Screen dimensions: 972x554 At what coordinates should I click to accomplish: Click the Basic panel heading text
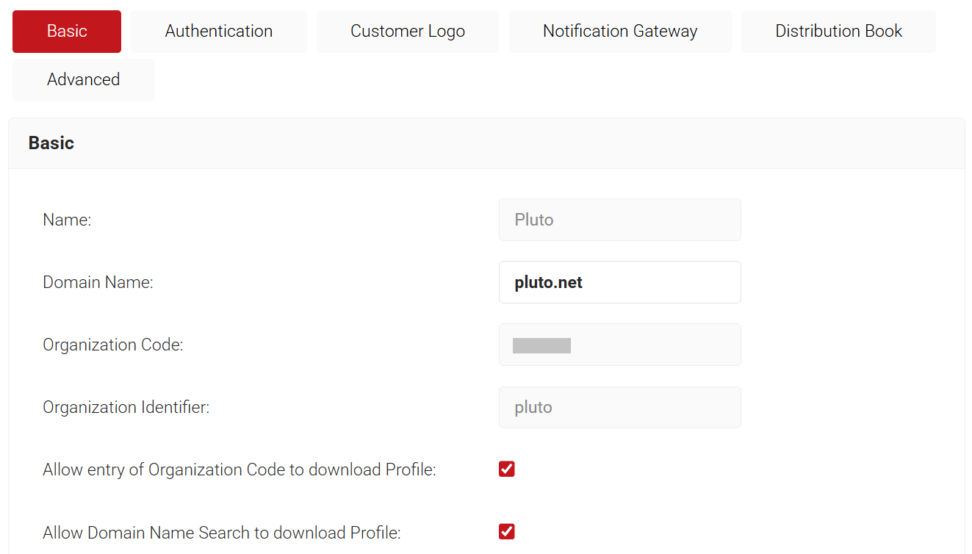[51, 143]
